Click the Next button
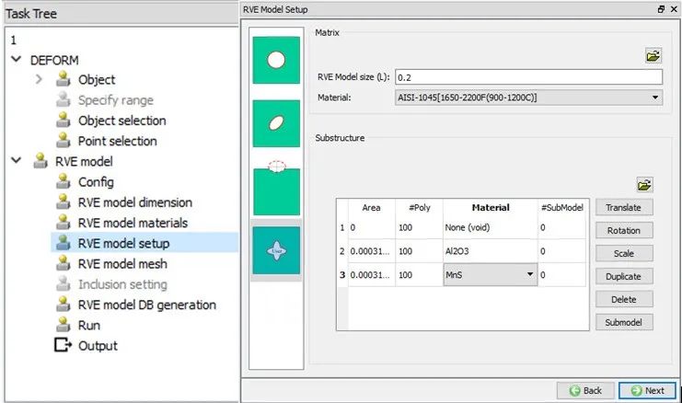This screenshot has height=403, width=682. (x=647, y=390)
